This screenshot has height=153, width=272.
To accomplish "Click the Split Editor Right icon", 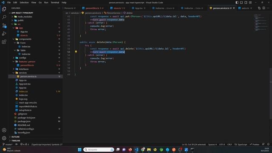I will 263,8.
